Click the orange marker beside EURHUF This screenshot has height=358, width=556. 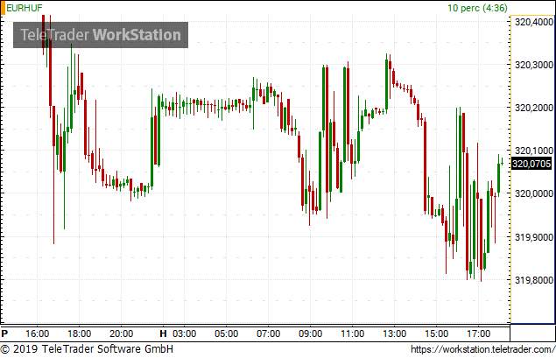(3, 8)
